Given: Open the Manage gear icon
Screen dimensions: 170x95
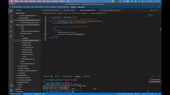Looking at the screenshot, I should tap(11, 90).
